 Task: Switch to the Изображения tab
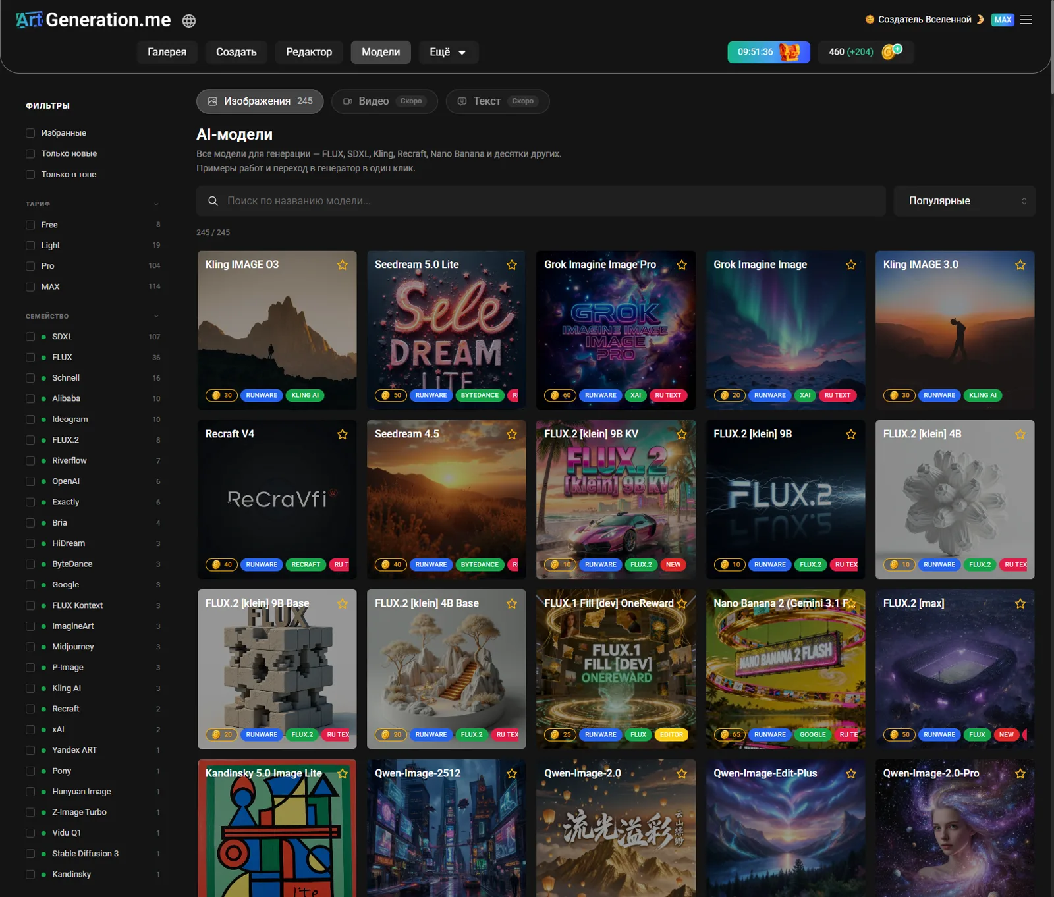click(x=260, y=101)
